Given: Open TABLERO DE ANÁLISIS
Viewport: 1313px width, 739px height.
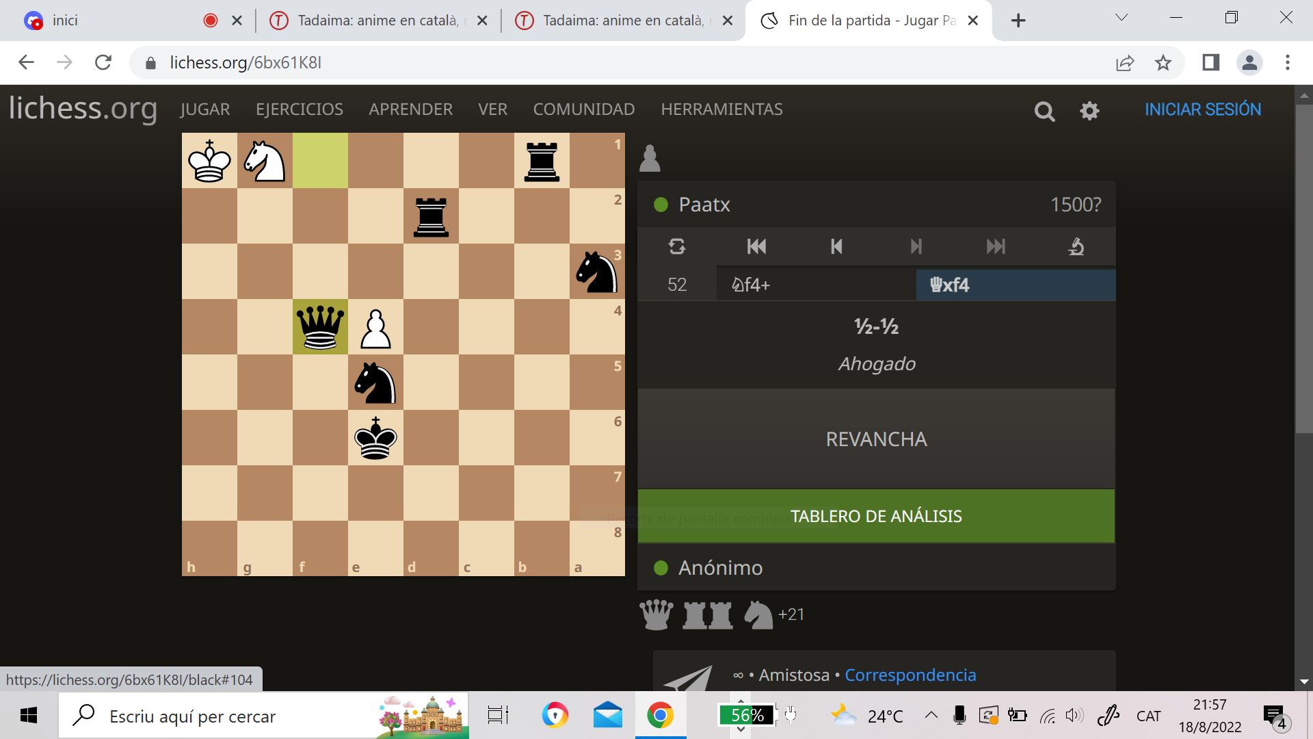Looking at the screenshot, I should 876,516.
